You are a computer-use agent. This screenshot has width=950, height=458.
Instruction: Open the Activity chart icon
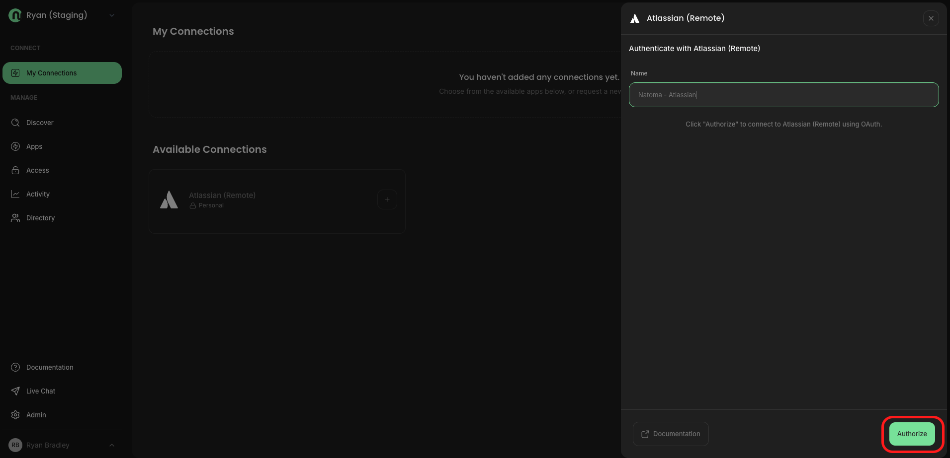(15, 194)
